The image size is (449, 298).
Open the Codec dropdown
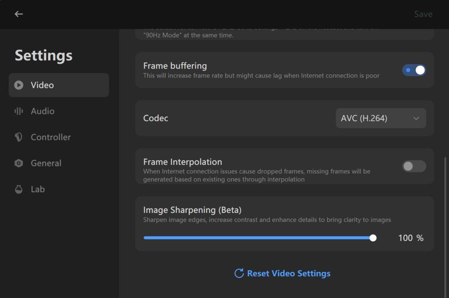381,118
